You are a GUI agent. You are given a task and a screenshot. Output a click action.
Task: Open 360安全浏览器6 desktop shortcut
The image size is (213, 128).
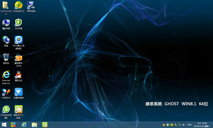click(6, 112)
